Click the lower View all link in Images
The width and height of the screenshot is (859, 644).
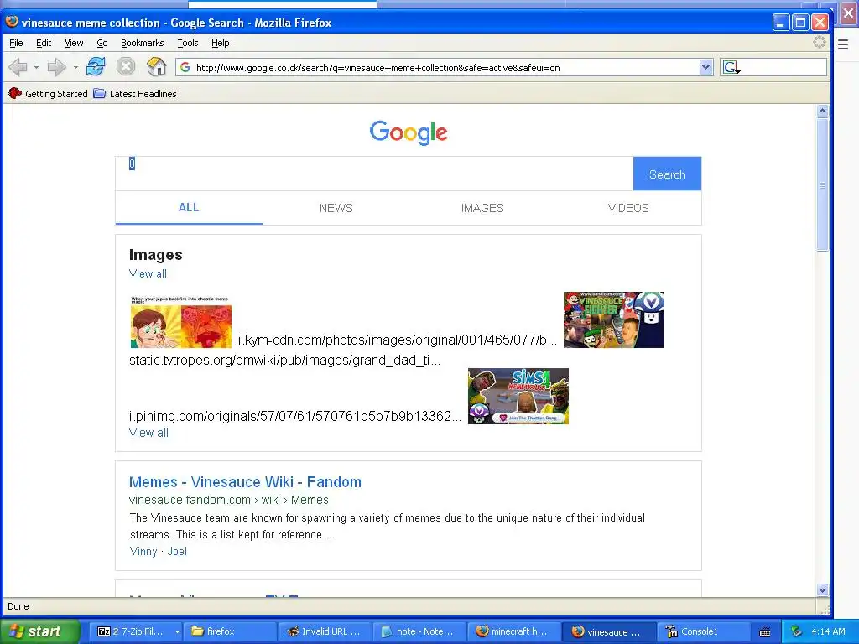(148, 433)
